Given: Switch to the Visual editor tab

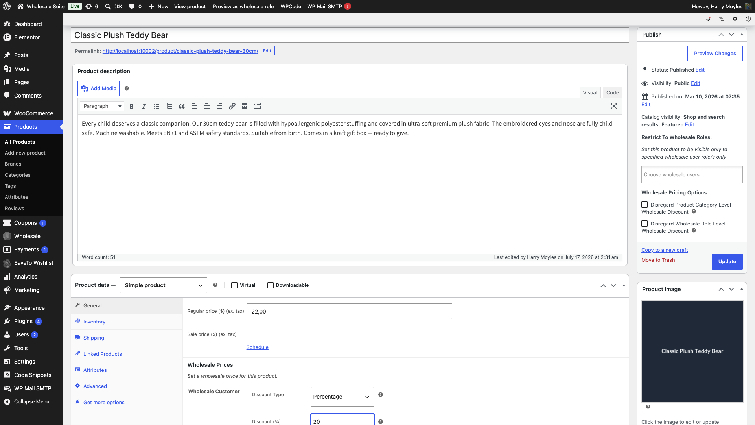Looking at the screenshot, I should (x=590, y=93).
